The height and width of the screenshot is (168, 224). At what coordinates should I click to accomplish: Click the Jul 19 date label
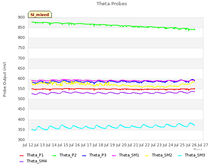click(x=110, y=145)
